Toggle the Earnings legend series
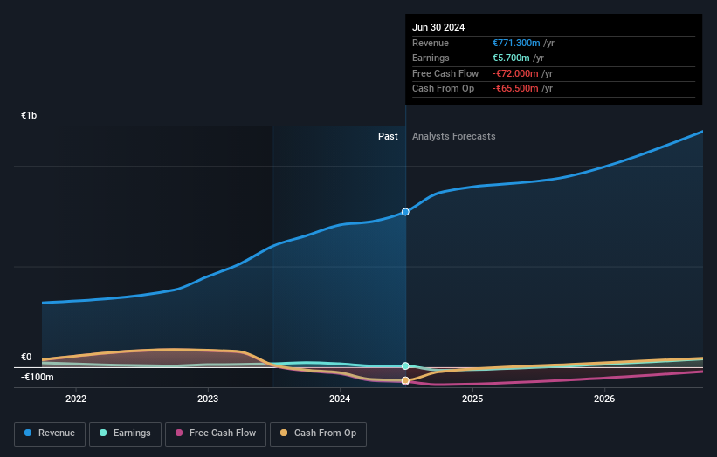Image resolution: width=717 pixels, height=457 pixels. (x=125, y=433)
